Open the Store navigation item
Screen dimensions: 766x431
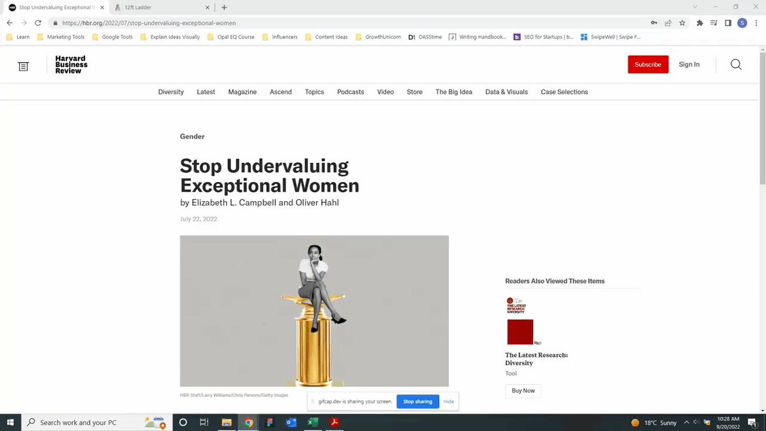point(414,92)
